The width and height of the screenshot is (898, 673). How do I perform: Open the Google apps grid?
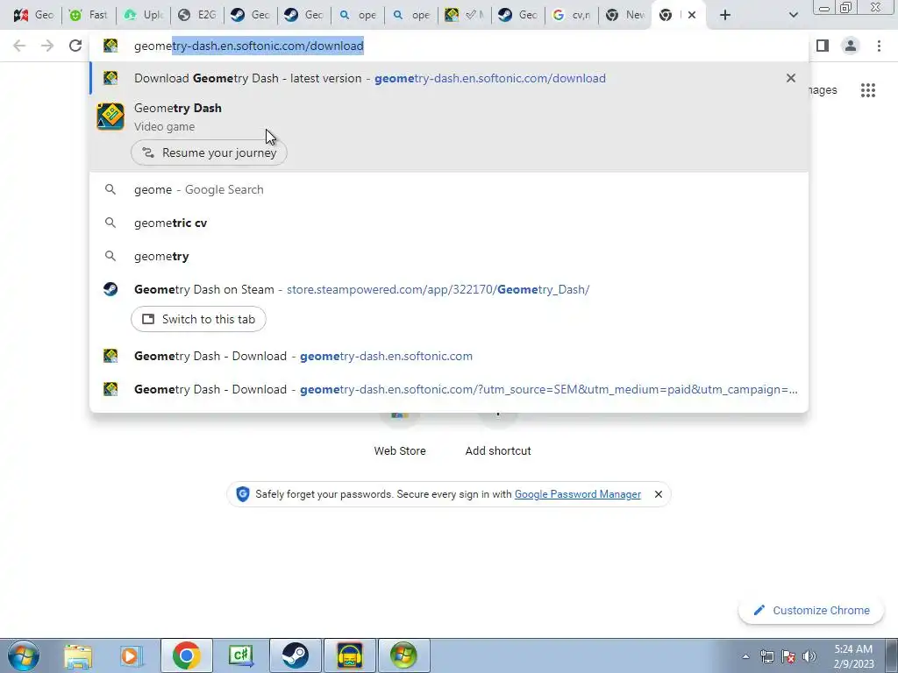(x=867, y=90)
